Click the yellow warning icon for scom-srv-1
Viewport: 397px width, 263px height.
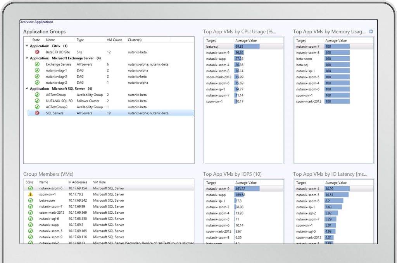(x=30, y=194)
